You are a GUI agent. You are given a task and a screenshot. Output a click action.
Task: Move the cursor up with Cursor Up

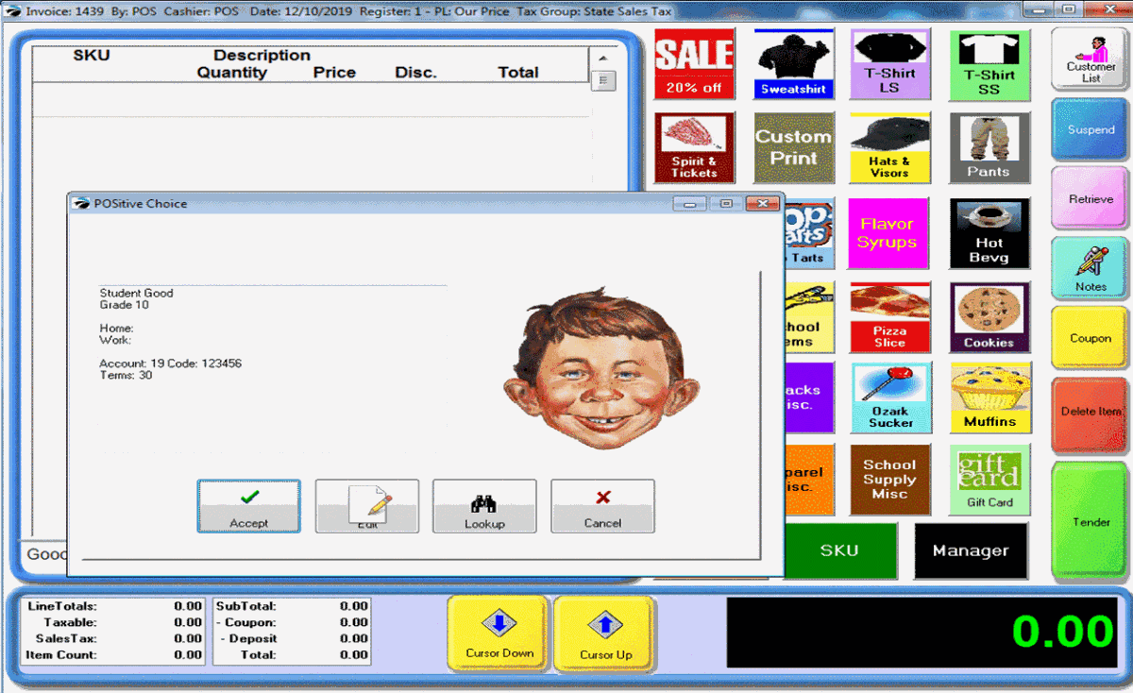(x=604, y=633)
